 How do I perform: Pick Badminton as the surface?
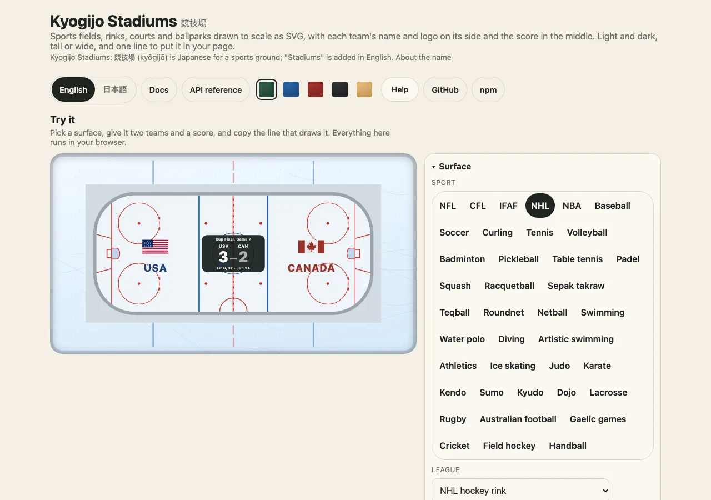(x=462, y=259)
